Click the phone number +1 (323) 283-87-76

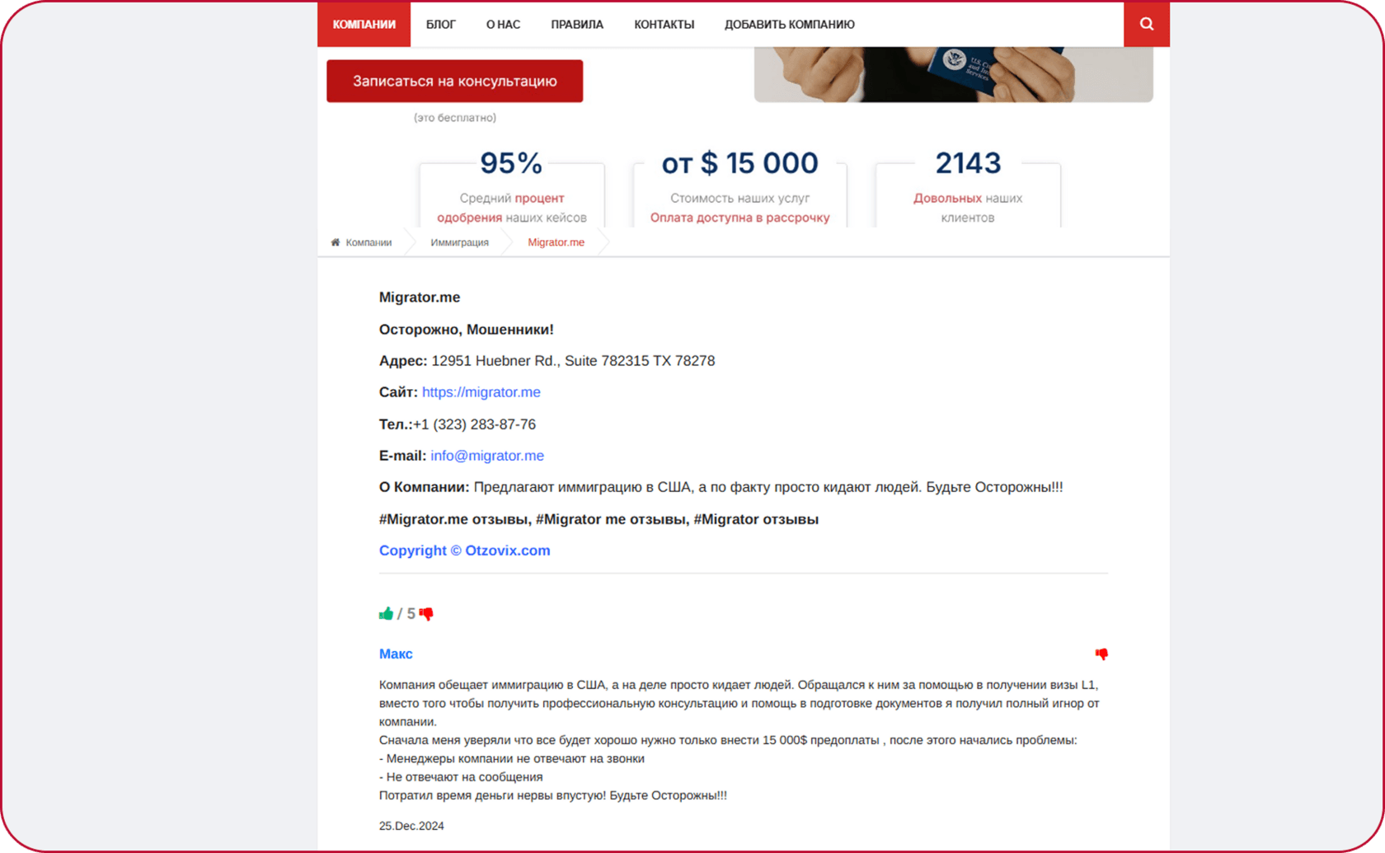[x=474, y=424]
